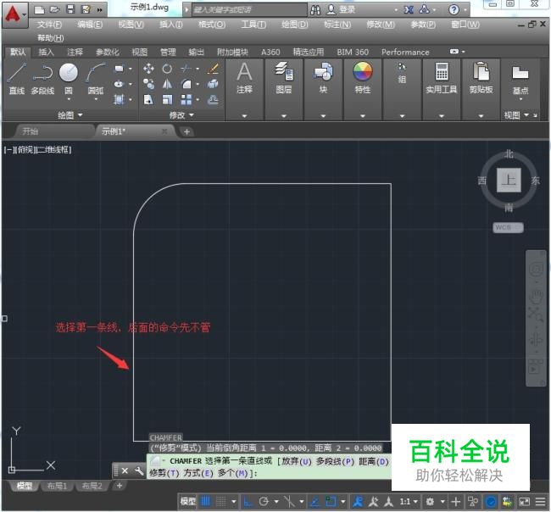551x512 pixels.
Task: Expand the Trim tool dropdown arrow
Action: 198,69
